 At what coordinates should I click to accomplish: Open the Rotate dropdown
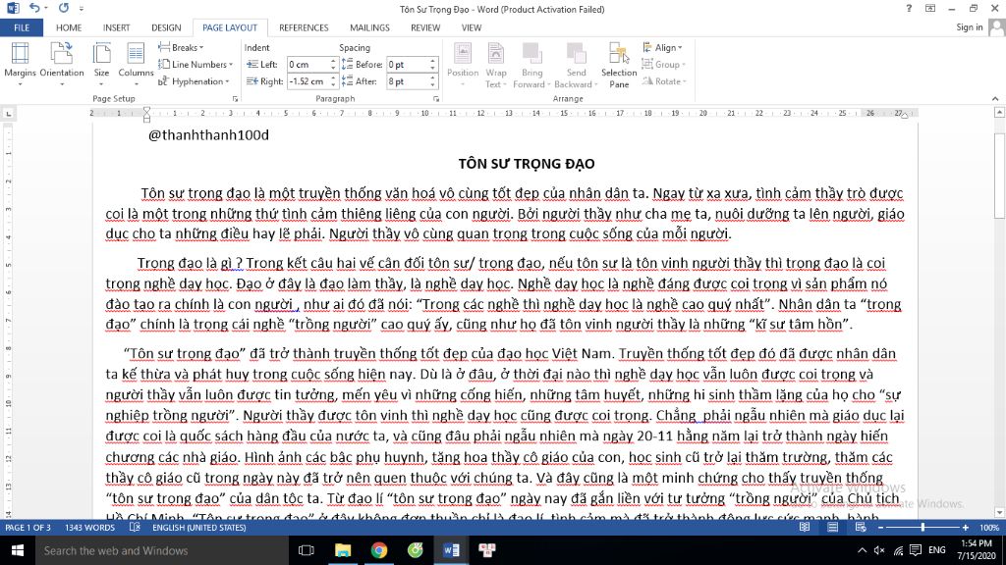[665, 81]
